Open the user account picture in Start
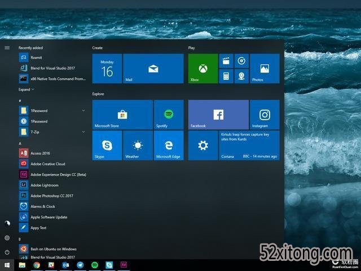Screen dimensions: 361x271 click(7, 223)
